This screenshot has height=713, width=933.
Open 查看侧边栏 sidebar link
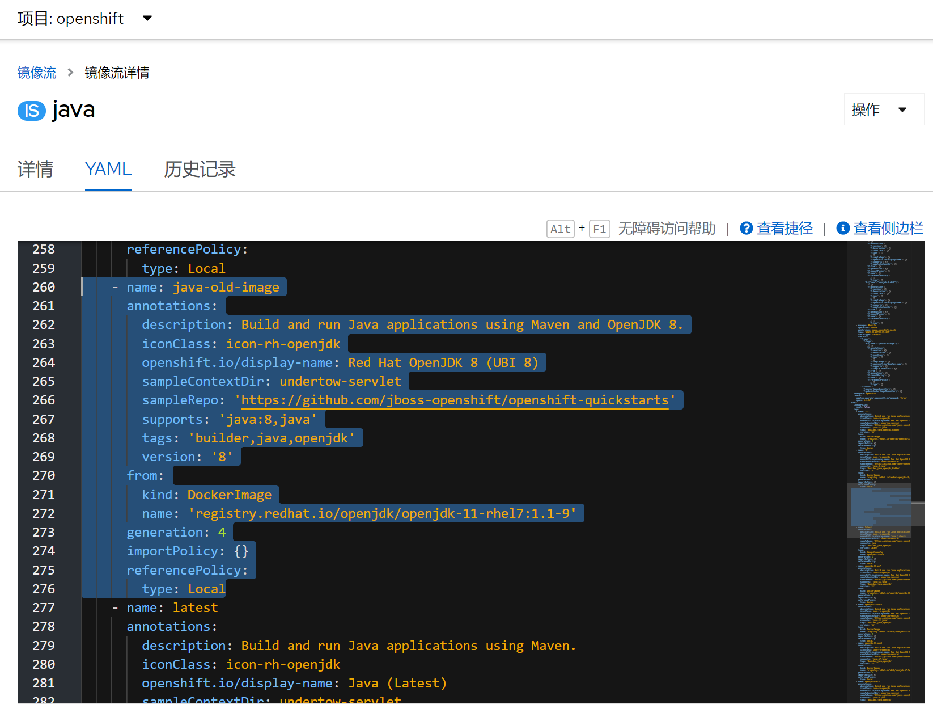[x=888, y=229]
